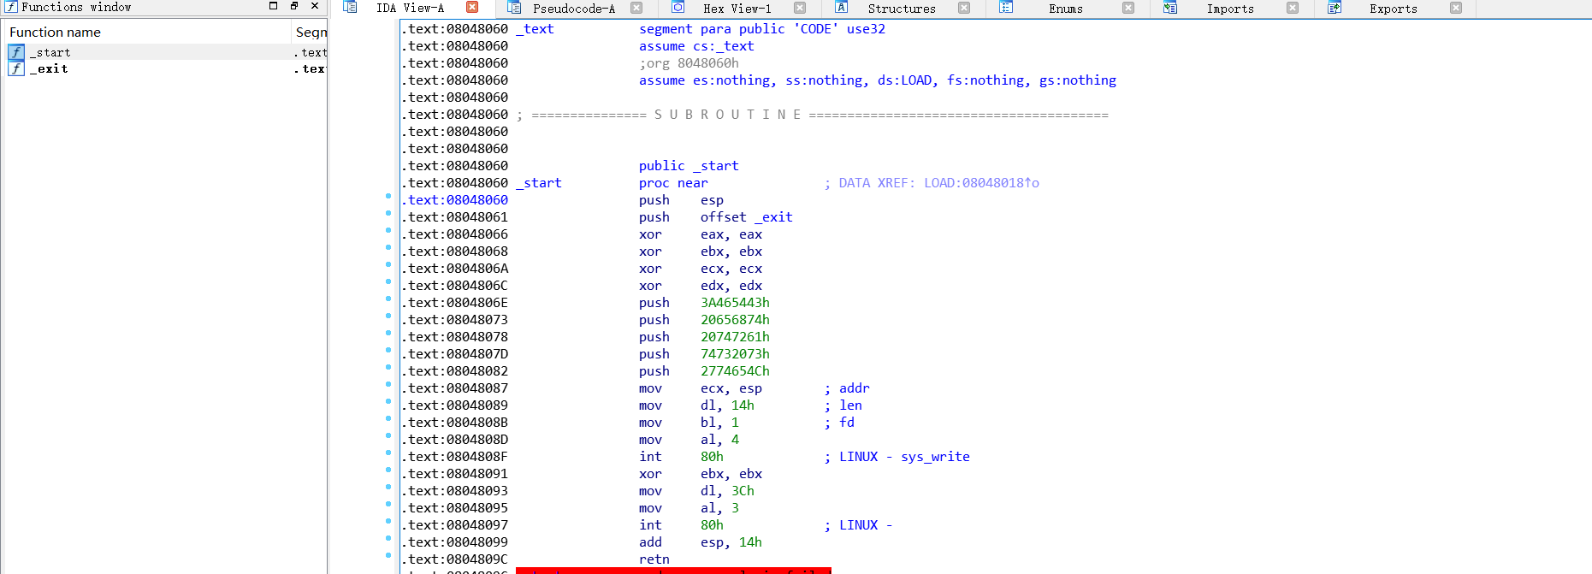Select _start in the functions list
This screenshot has height=574, width=1592.
[x=165, y=52]
